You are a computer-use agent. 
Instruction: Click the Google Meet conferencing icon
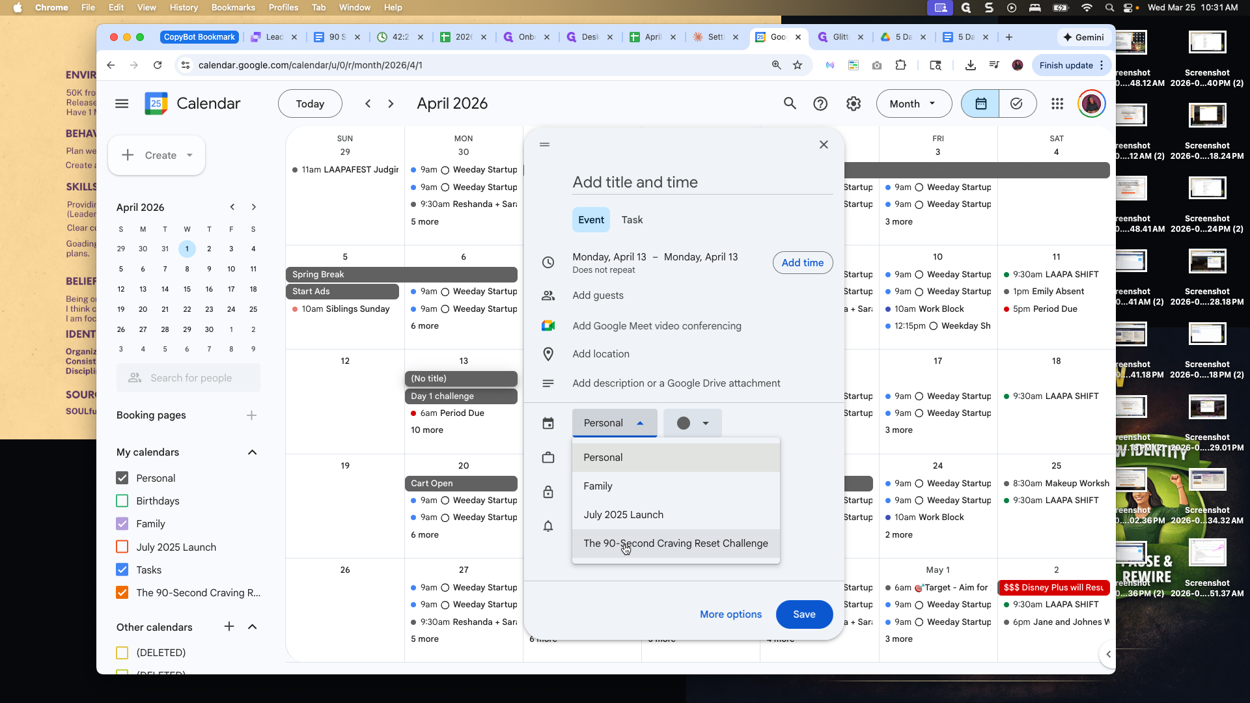point(548,325)
